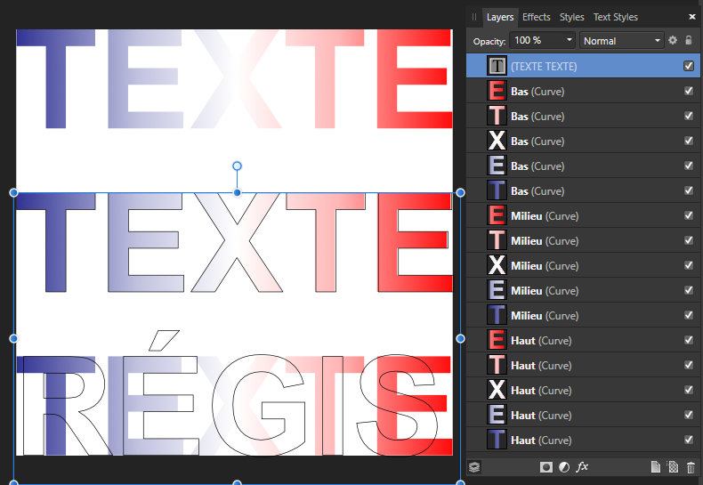Uncheck visibility of red E Bas layer
This screenshot has width=703, height=485.
click(689, 91)
